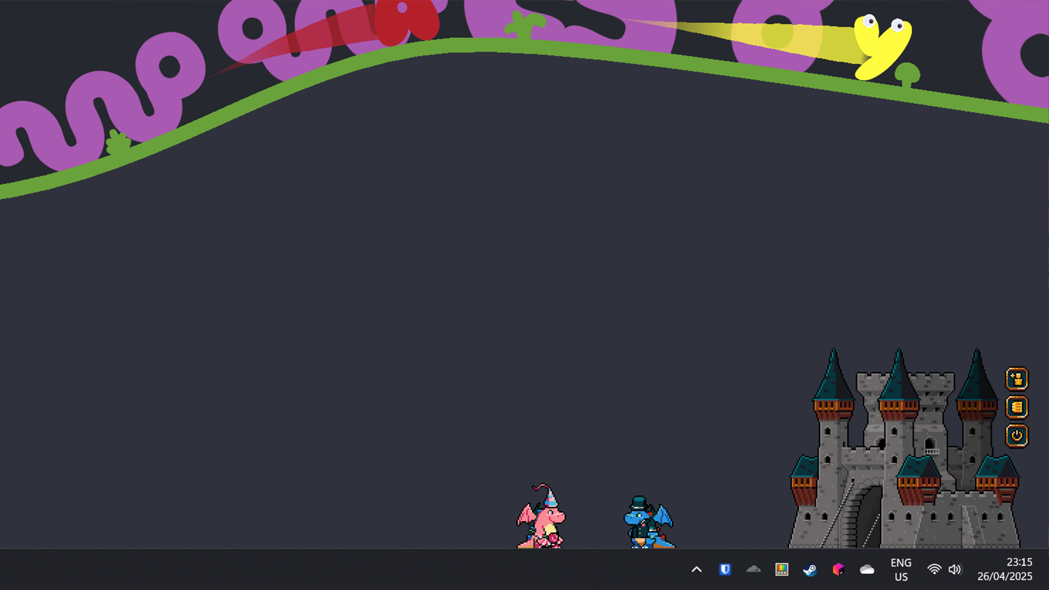Click the blue dragon wearing top hat

pyautogui.click(x=649, y=522)
